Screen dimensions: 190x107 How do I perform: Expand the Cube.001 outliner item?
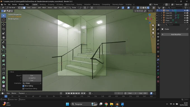pos(161,13)
